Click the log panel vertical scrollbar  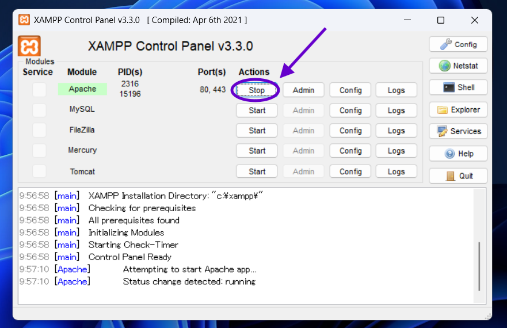click(x=479, y=265)
